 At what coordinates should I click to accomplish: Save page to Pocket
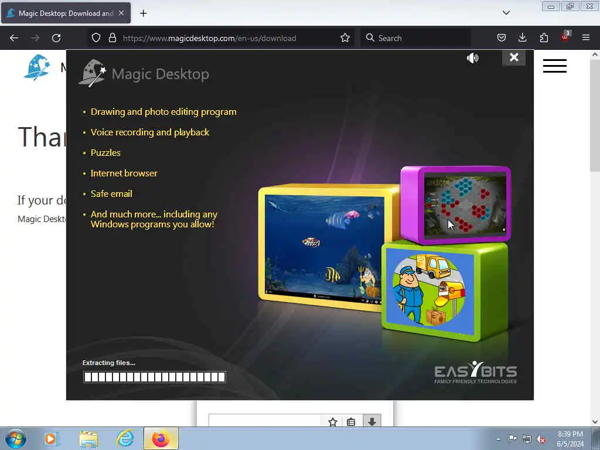click(x=502, y=37)
